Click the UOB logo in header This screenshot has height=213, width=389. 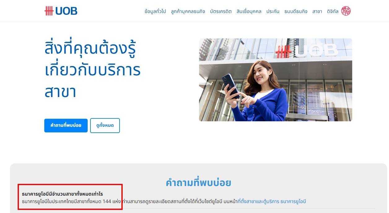(61, 11)
